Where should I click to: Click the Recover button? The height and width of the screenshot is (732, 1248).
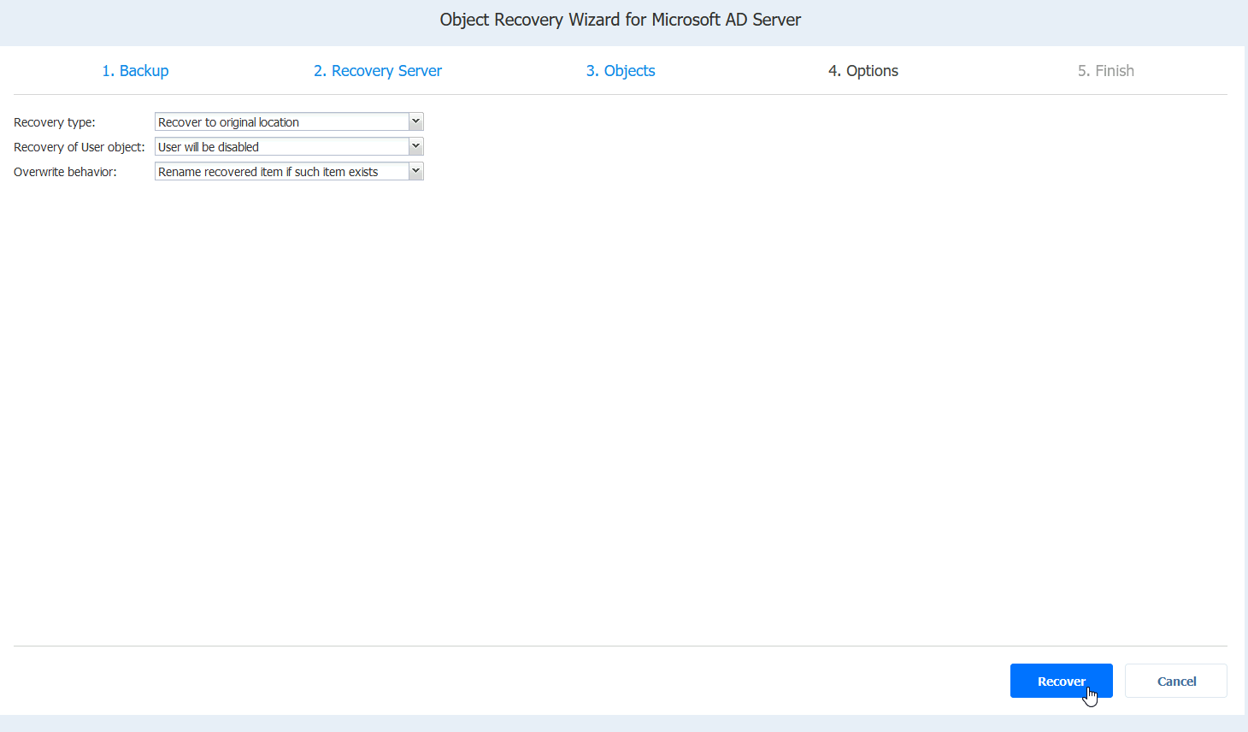pyautogui.click(x=1062, y=681)
